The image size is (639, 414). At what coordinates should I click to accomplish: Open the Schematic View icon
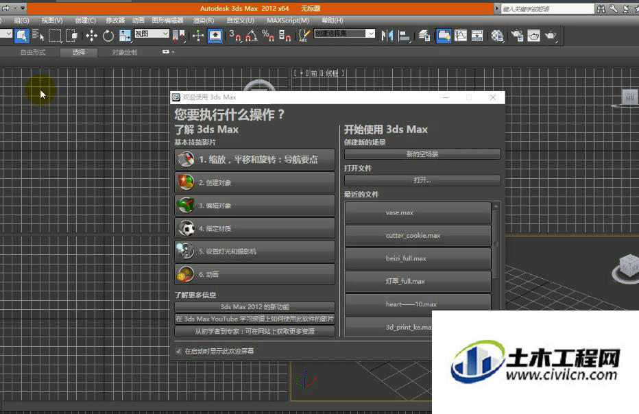pyautogui.click(x=477, y=36)
